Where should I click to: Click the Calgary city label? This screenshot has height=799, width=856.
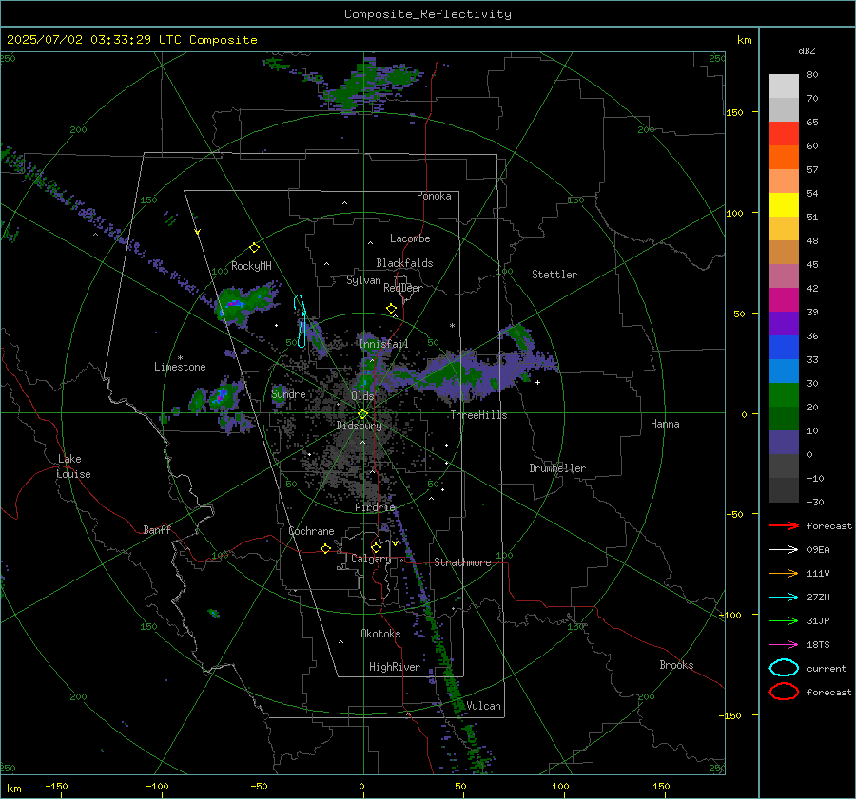(x=371, y=559)
